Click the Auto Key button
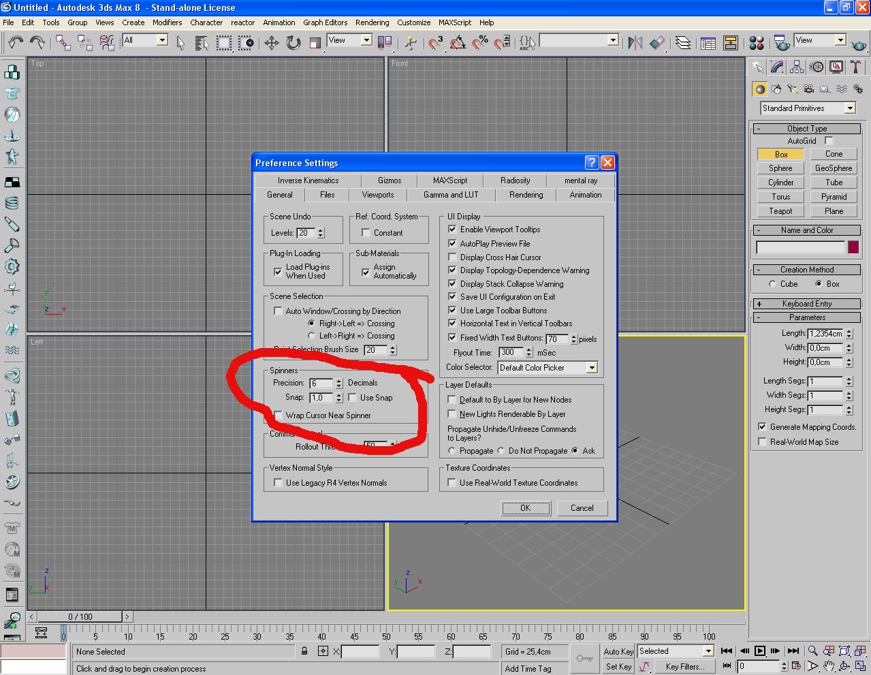The width and height of the screenshot is (871, 675). 618,652
